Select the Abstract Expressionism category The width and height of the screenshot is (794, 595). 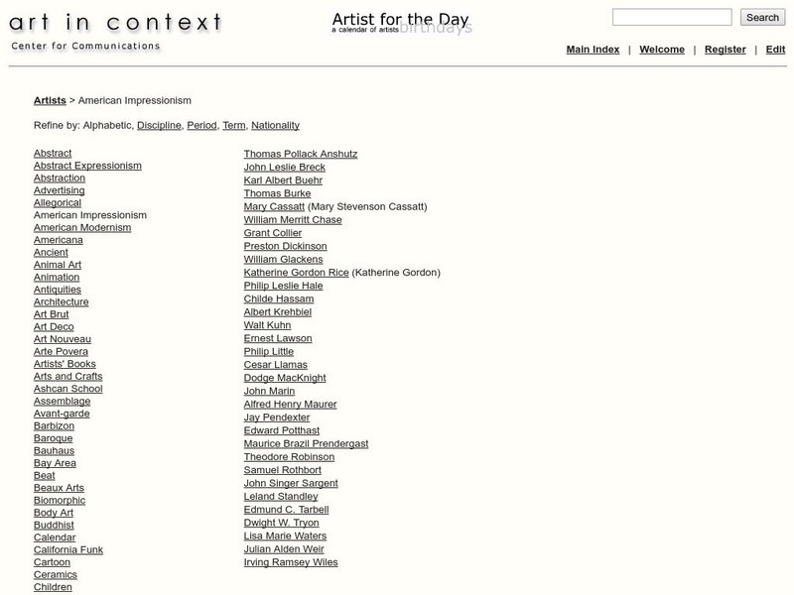[87, 166]
